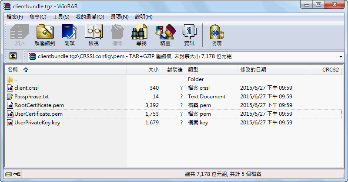This screenshot has height=182, width=348.
Task: Maximize the WinRAR window
Action: pyautogui.click(x=318, y=5)
